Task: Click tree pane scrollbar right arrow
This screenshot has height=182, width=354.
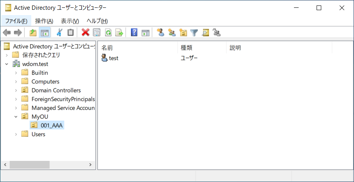Action: point(90,164)
